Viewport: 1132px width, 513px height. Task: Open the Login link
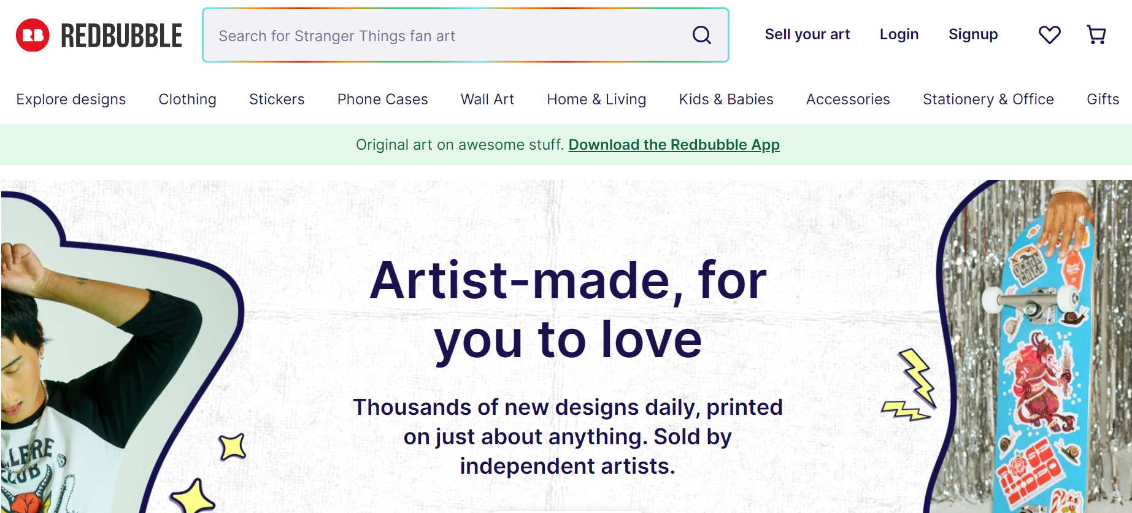coord(899,34)
